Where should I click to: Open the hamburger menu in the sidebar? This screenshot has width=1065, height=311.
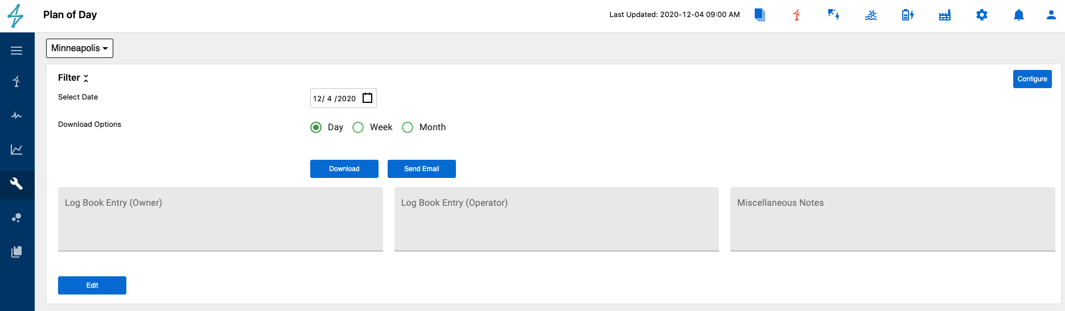coord(17,51)
